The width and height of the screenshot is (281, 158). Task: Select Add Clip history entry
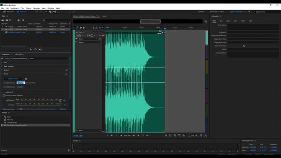[x=10, y=120]
